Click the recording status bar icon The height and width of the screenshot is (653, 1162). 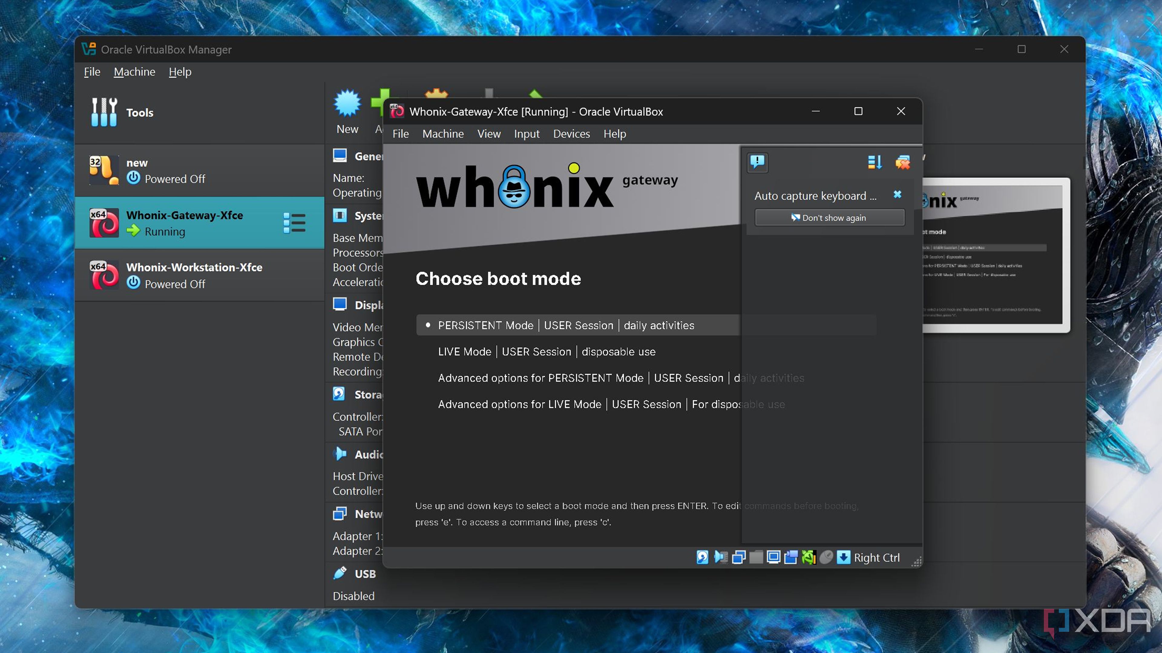[791, 557]
